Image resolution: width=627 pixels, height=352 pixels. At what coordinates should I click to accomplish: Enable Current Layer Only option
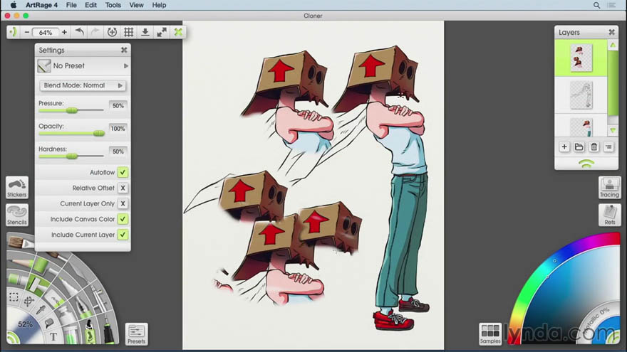point(123,203)
